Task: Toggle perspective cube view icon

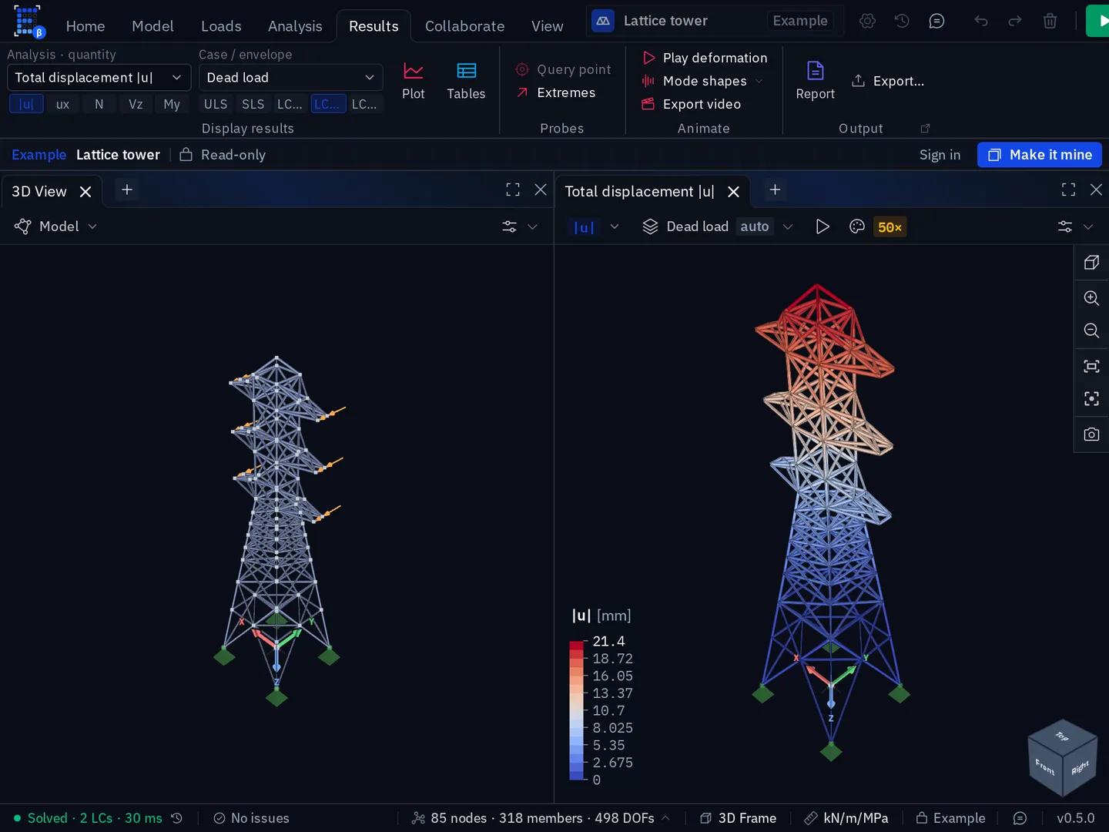Action: pyautogui.click(x=1091, y=263)
